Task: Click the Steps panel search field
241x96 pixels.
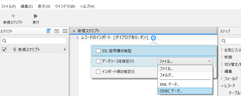Action: [231, 41]
